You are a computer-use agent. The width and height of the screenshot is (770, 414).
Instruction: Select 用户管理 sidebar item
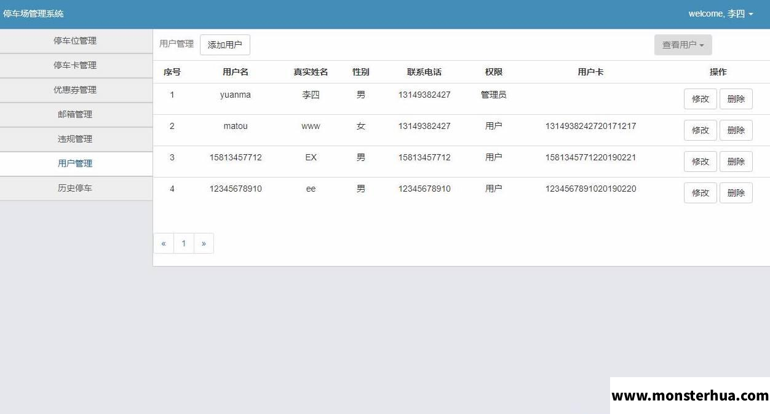[x=75, y=163]
